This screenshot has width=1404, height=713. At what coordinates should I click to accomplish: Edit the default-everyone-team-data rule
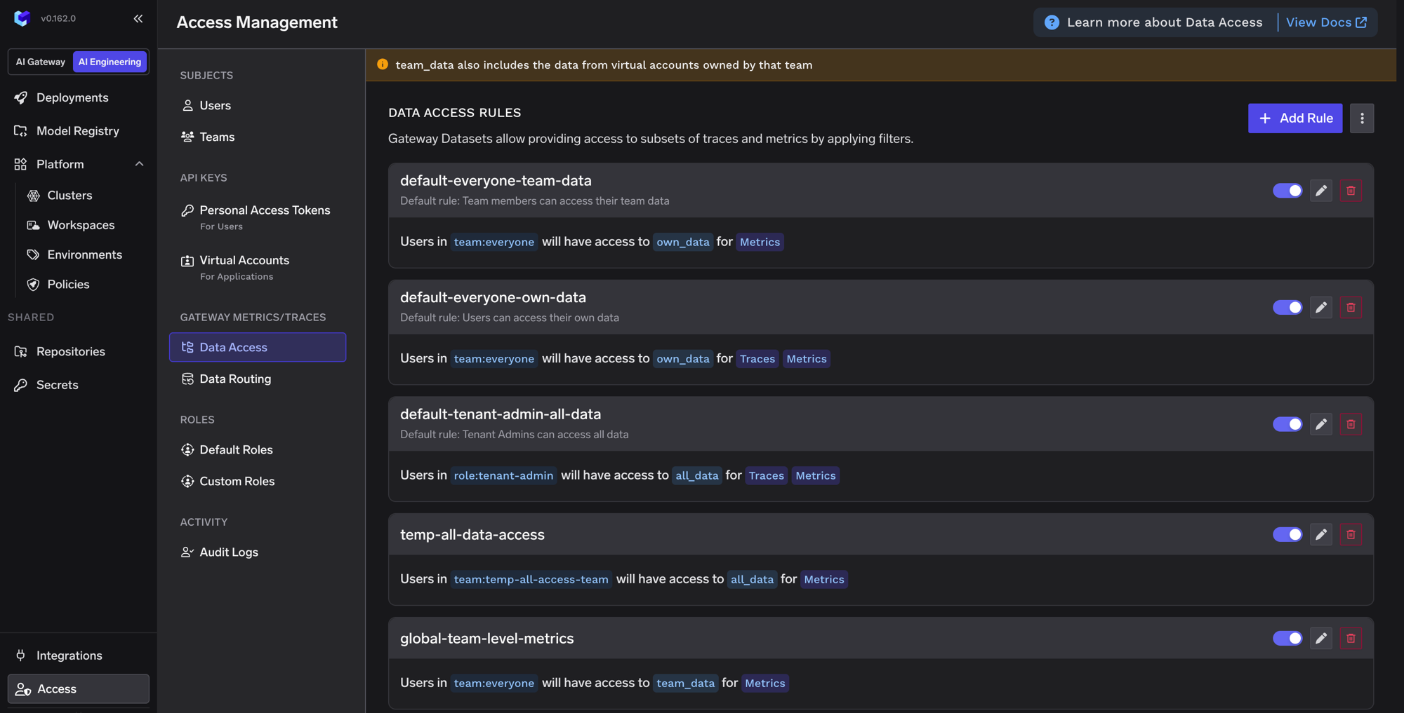click(1321, 191)
